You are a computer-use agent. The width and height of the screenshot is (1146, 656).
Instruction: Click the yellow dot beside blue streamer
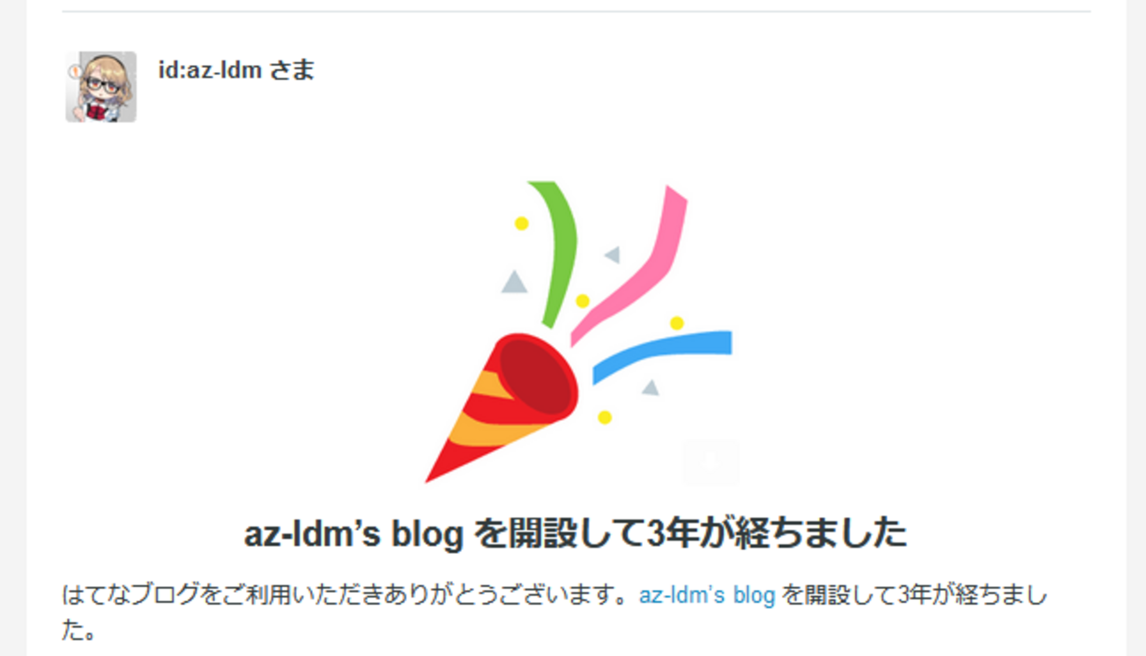point(676,323)
